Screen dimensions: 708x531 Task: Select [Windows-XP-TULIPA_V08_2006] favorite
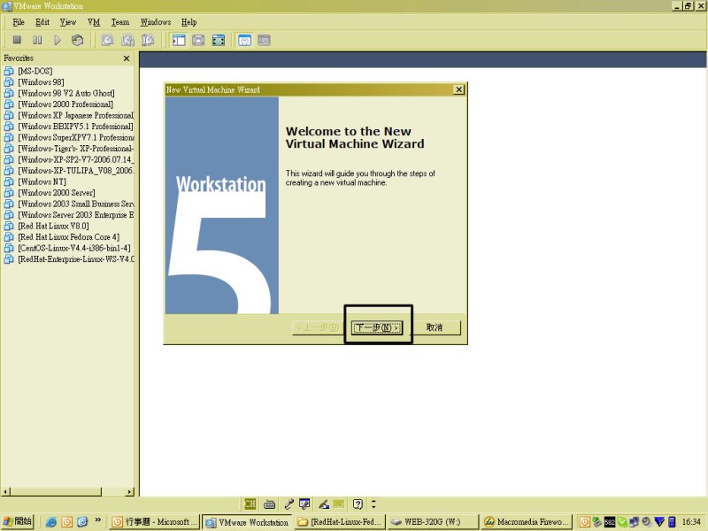(75, 171)
